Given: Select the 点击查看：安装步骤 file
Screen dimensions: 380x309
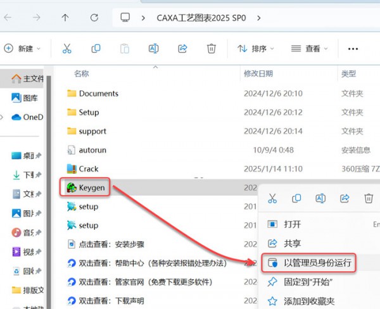Looking at the screenshot, I should pyautogui.click(x=106, y=244).
